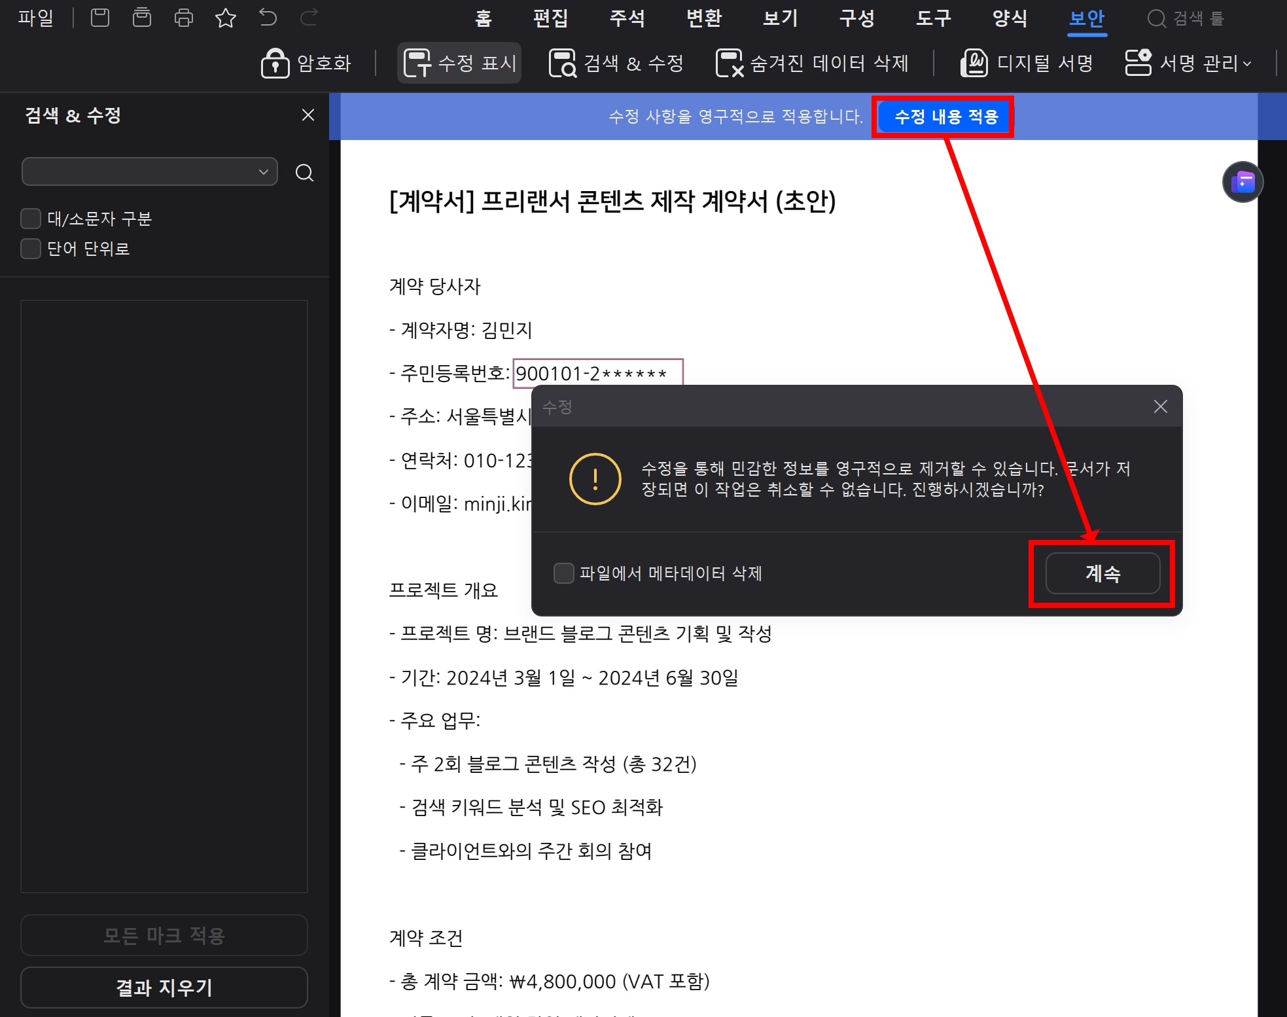Check 파일에서 메타데이터 삭제 option
Image resolution: width=1287 pixels, height=1017 pixels.
pos(563,573)
